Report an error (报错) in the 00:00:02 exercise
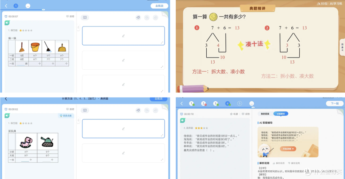Image resolution: width=345 pixels, height=179 pixels. point(70,109)
